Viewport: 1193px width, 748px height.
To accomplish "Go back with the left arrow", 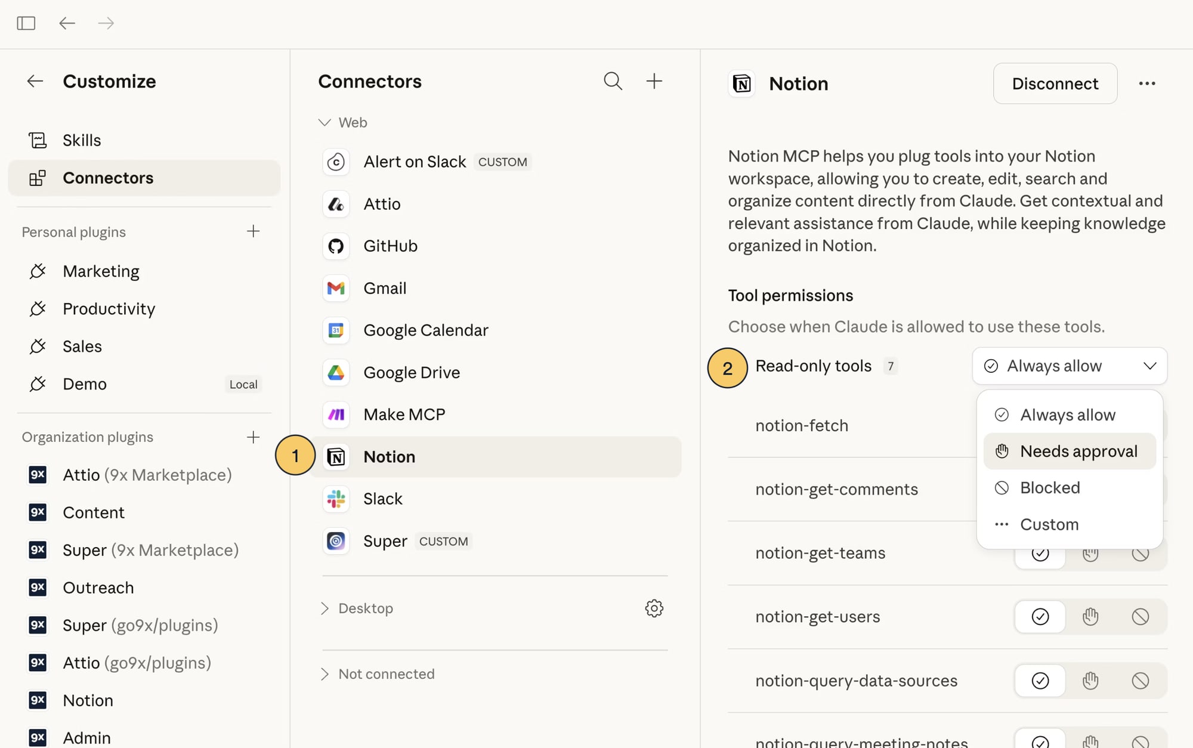I will 67,23.
